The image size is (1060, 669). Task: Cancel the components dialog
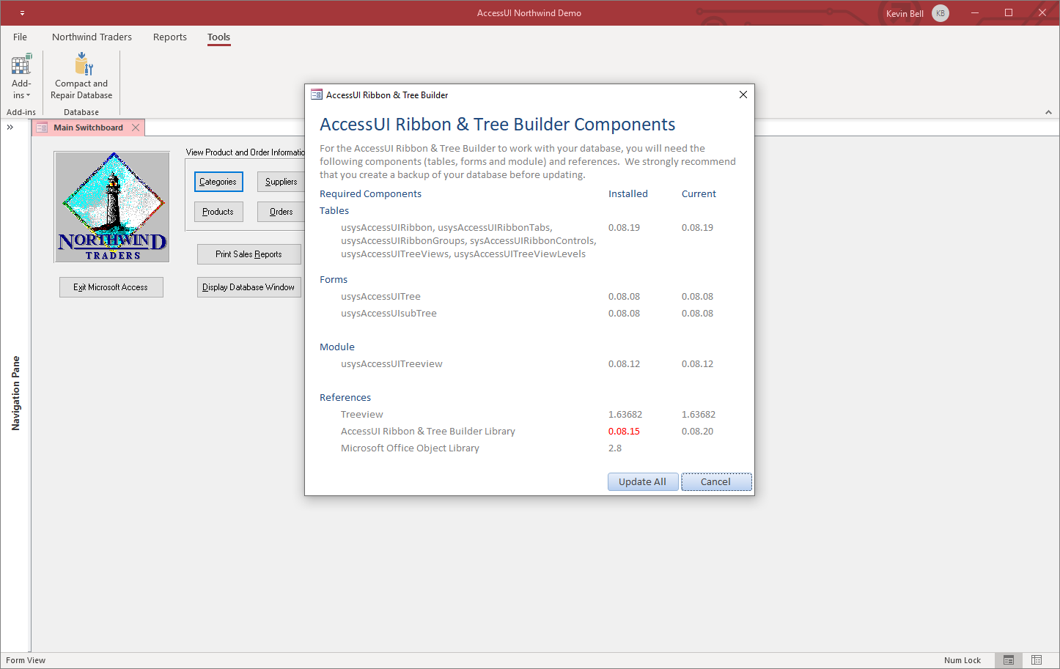point(716,481)
